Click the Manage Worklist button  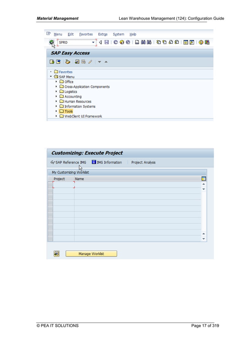(x=91, y=254)
